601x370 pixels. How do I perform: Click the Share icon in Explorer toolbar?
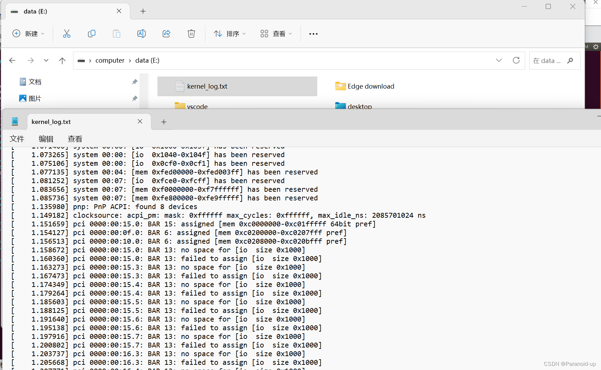pos(166,34)
